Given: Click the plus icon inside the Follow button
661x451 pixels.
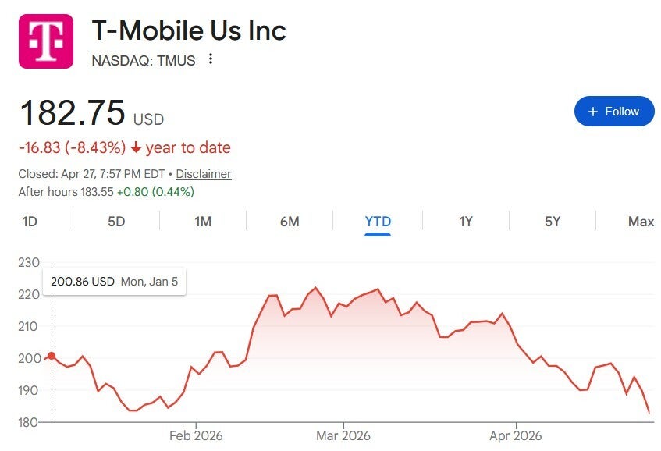Looking at the screenshot, I should tap(593, 111).
